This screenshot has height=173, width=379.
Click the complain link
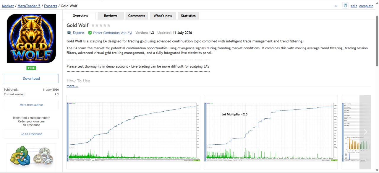(366, 6)
